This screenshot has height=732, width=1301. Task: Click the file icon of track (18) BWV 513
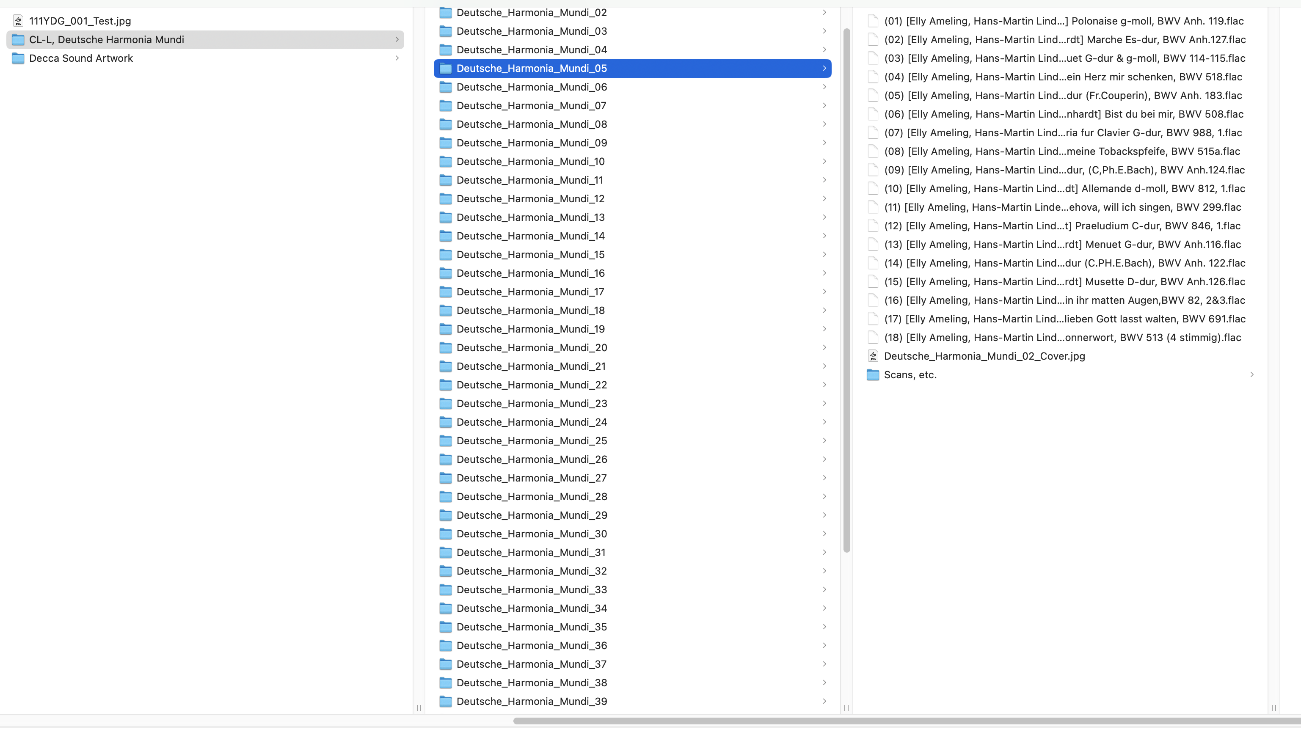click(x=873, y=337)
